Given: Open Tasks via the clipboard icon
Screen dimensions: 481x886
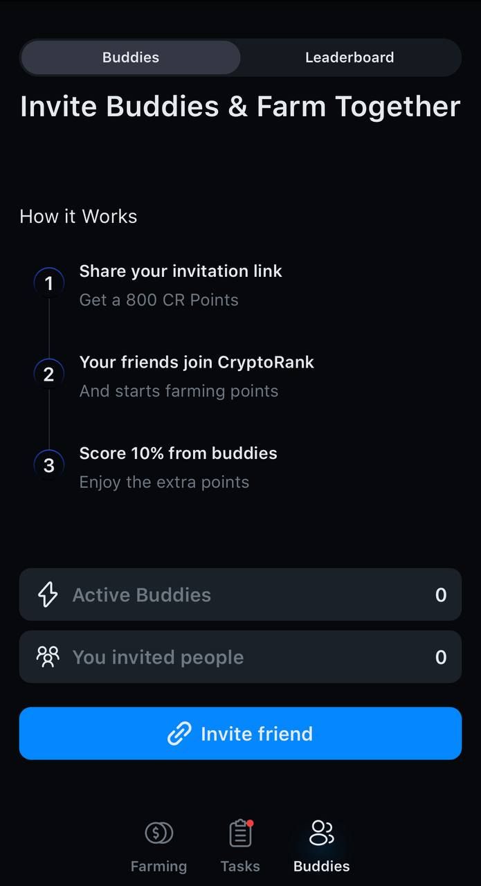Looking at the screenshot, I should click(239, 833).
